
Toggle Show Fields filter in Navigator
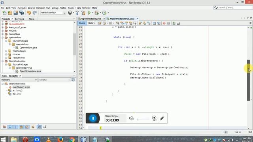click(10, 127)
